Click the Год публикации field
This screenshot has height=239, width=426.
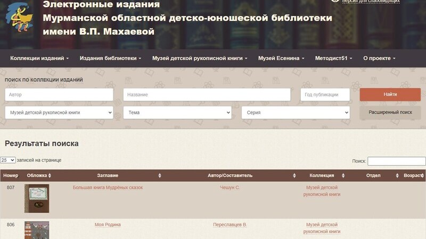click(x=325, y=95)
